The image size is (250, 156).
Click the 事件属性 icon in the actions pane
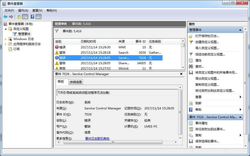(191, 123)
